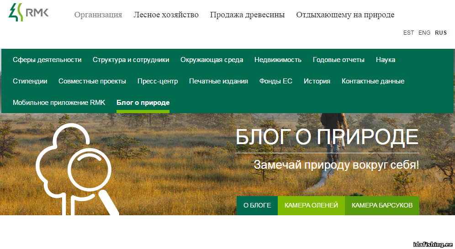
Task: Open Фонды ЕС page
Action: coord(275,81)
